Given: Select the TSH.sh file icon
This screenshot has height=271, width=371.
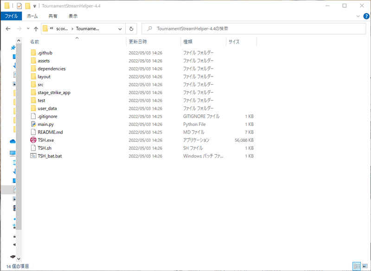Looking at the screenshot, I should pyautogui.click(x=33, y=148).
